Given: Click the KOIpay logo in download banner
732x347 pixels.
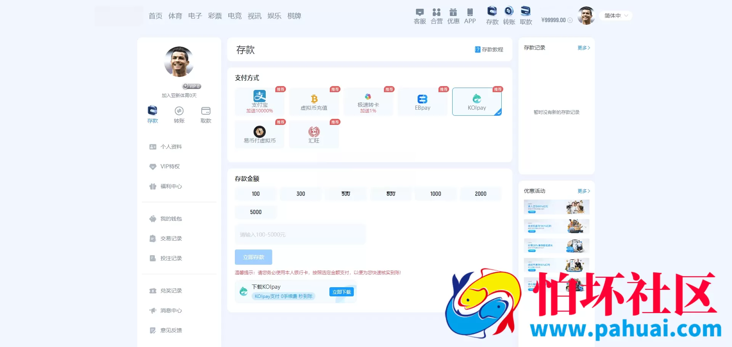Looking at the screenshot, I should (244, 292).
